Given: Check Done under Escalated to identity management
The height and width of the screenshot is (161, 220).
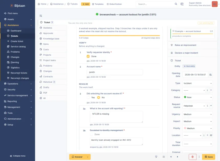Looking at the screenshot, I should coord(91,134).
